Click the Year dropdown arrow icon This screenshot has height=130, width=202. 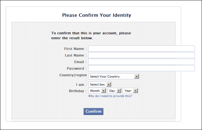[x=136, y=91]
